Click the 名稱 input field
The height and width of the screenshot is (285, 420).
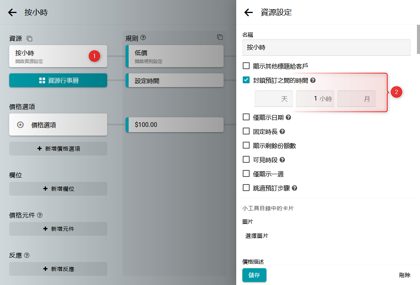(x=326, y=47)
